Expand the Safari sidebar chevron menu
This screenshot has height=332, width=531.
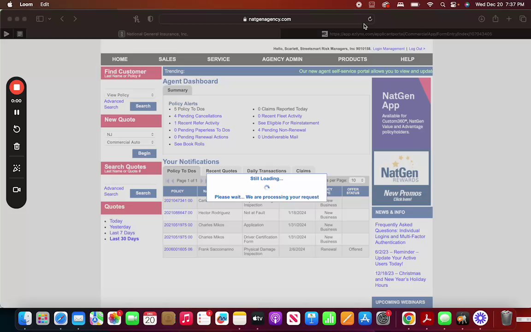coord(49,19)
